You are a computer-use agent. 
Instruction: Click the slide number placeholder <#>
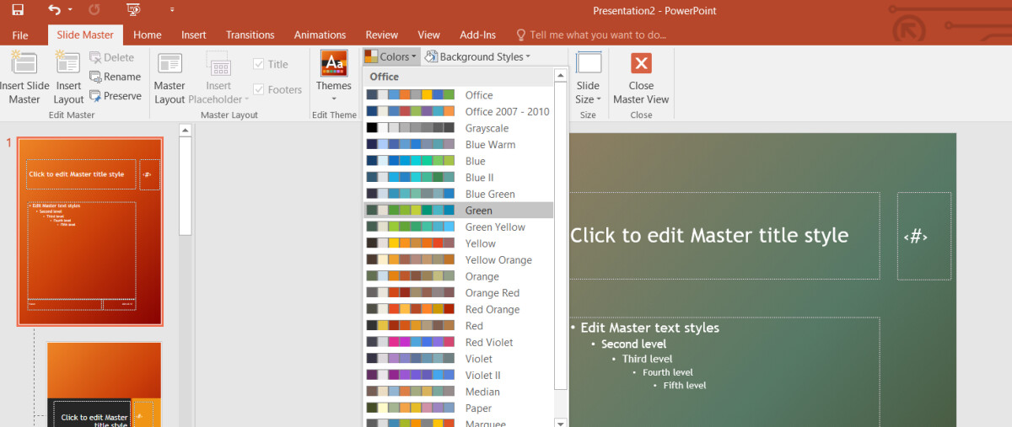924,236
